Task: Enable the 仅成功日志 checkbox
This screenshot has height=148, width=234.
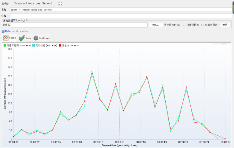Action: pyautogui.click(x=203, y=25)
